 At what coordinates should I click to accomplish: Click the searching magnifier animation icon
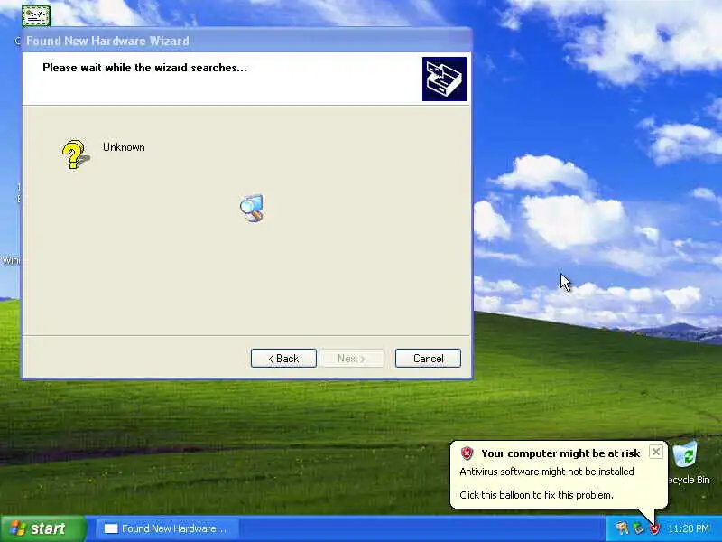252,208
